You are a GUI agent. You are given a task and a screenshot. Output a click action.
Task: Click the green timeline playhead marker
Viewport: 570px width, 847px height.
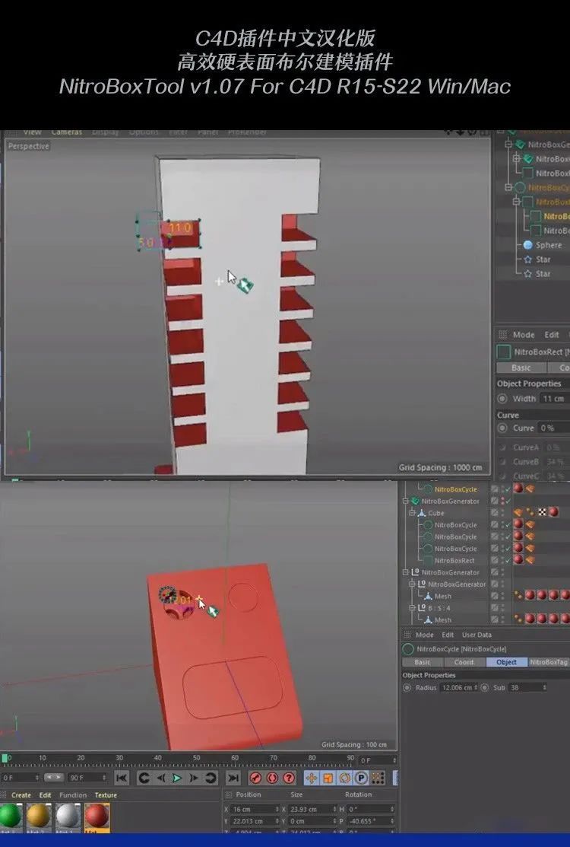(x=5, y=759)
